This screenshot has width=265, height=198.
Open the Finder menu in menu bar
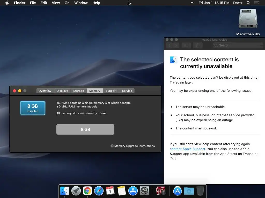tap(20, 3)
